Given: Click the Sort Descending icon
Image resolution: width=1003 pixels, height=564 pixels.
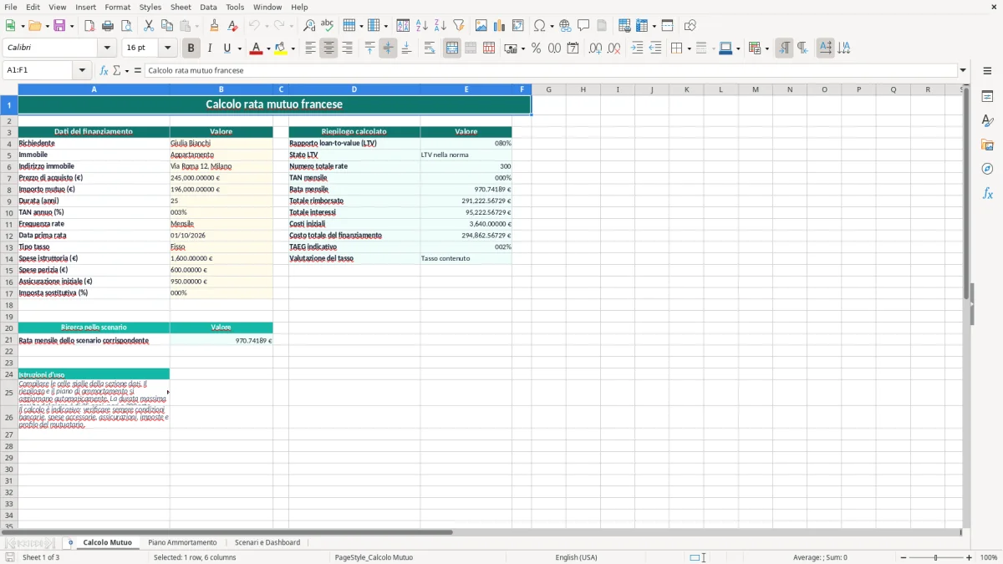Looking at the screenshot, I should pyautogui.click(x=440, y=26).
